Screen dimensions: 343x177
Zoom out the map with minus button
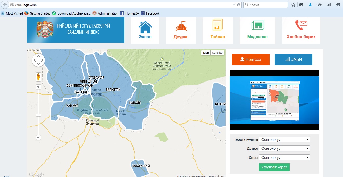[38, 138]
